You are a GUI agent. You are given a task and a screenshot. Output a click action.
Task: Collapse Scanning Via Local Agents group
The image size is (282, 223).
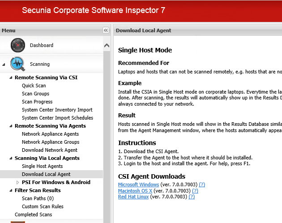[x=11, y=159]
